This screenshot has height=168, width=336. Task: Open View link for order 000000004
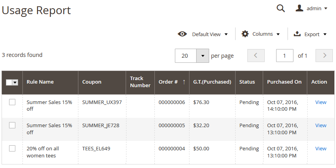click(321, 148)
